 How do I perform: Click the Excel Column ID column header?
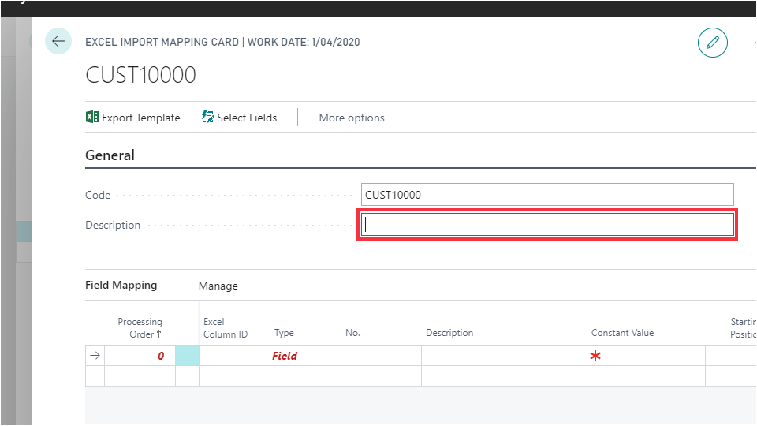(x=226, y=327)
